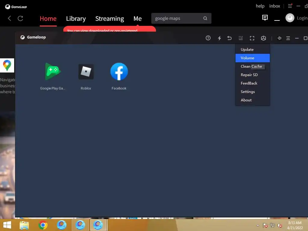Switch to the Library tab
The width and height of the screenshot is (308, 231).
click(x=76, y=19)
